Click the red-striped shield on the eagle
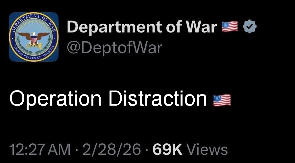Viewport: 295px width, 163px height. (x=34, y=40)
